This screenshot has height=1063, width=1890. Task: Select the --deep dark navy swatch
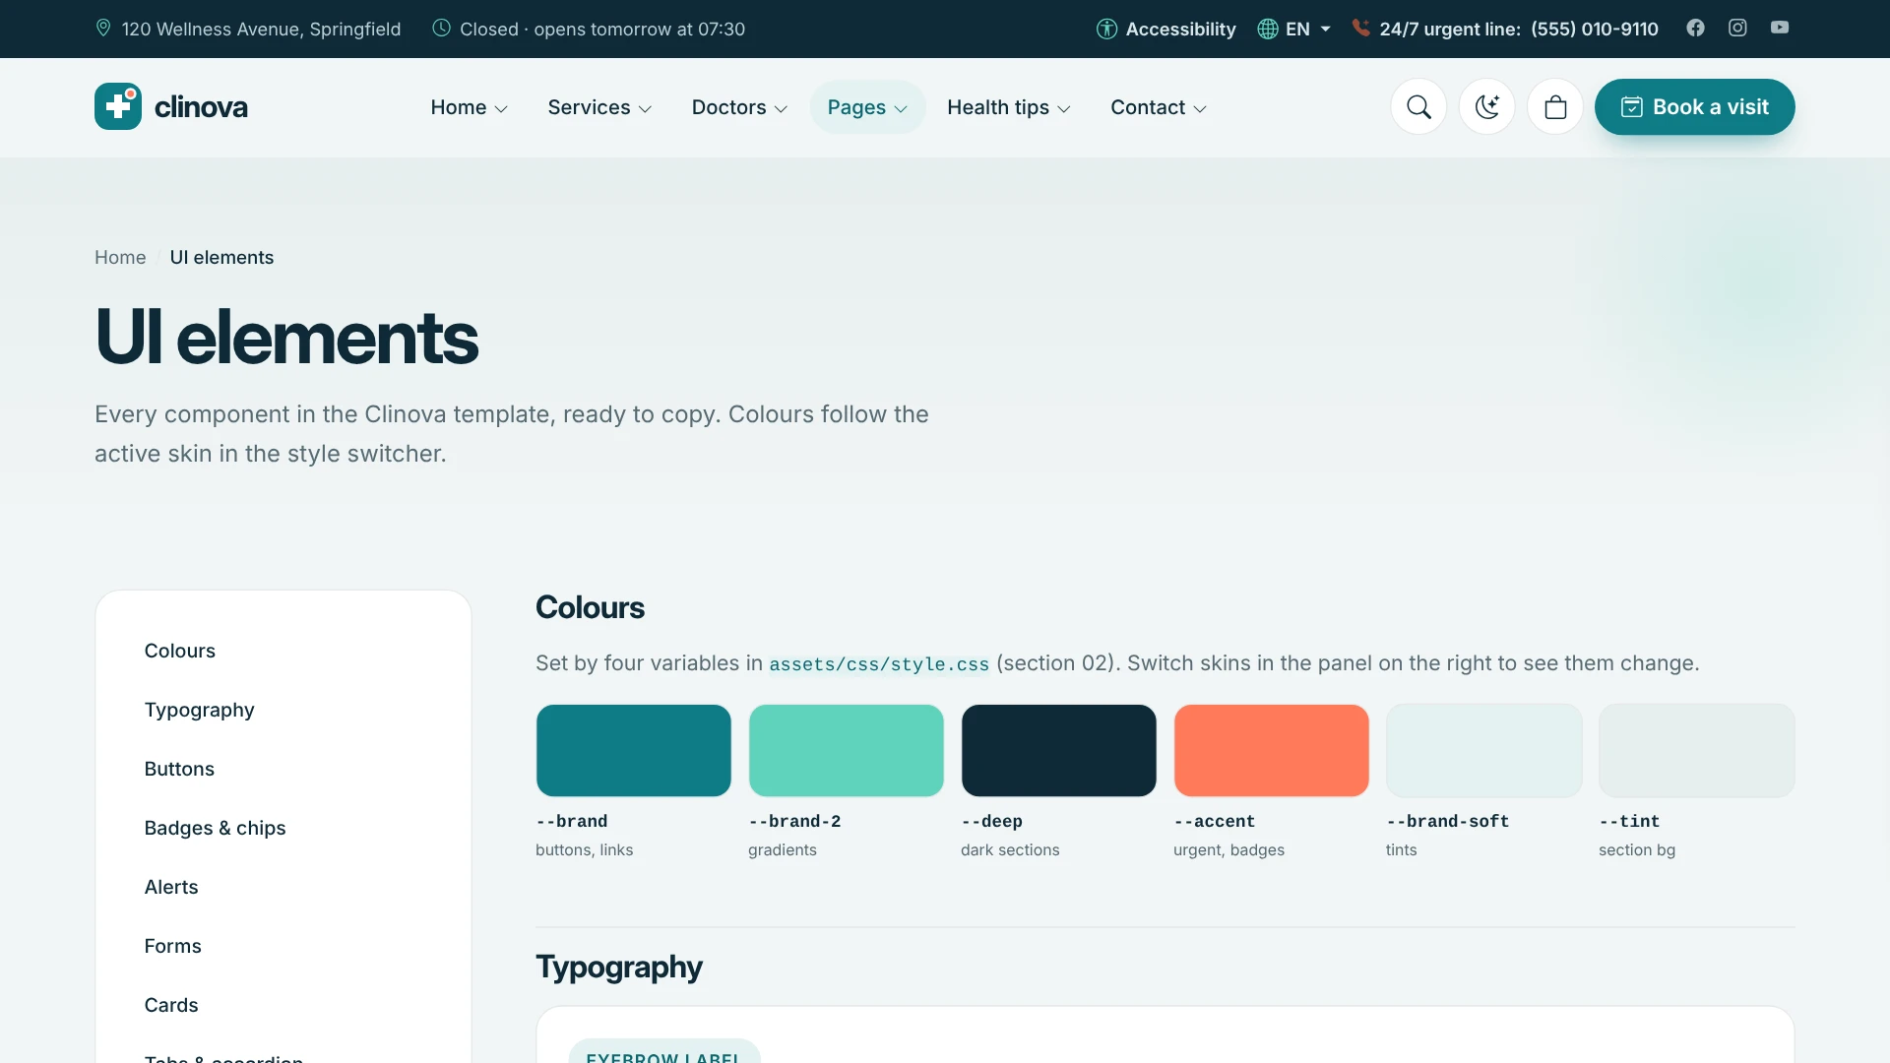click(1059, 750)
